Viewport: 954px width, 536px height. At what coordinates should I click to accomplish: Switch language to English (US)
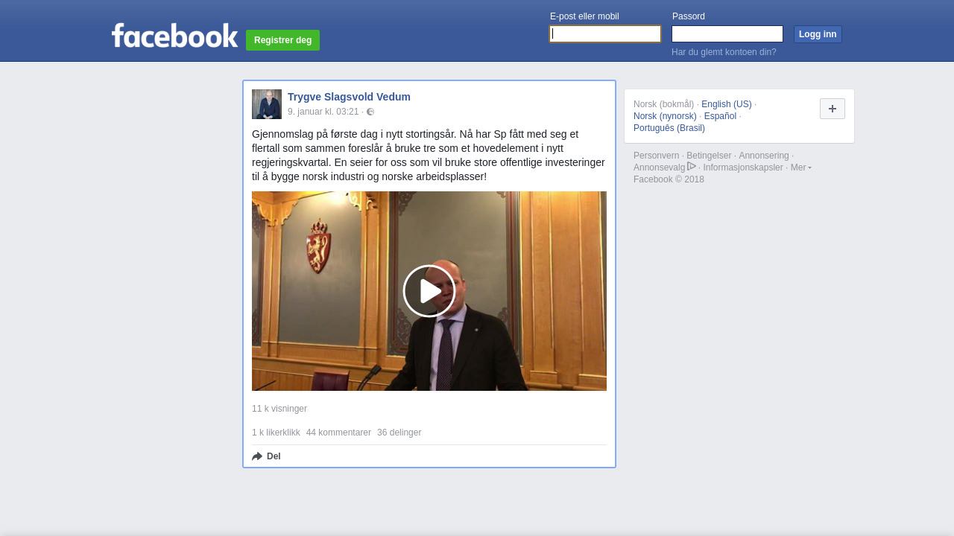[727, 104]
